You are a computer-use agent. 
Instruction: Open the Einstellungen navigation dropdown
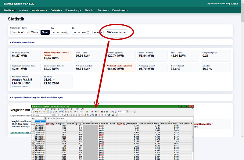click(x=120, y=10)
